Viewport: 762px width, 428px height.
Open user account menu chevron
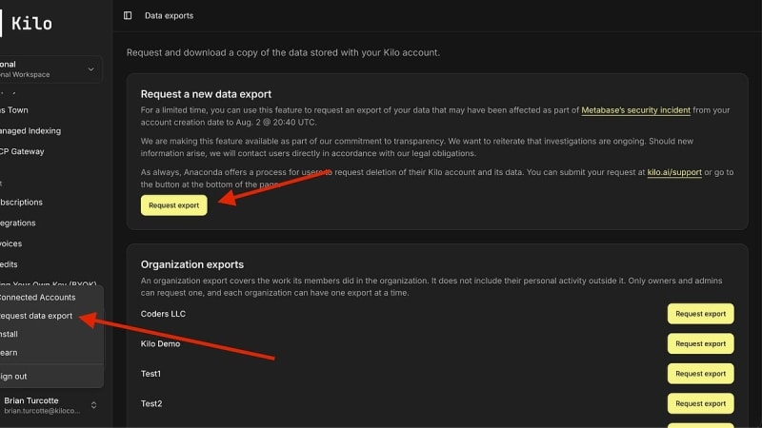click(x=93, y=405)
